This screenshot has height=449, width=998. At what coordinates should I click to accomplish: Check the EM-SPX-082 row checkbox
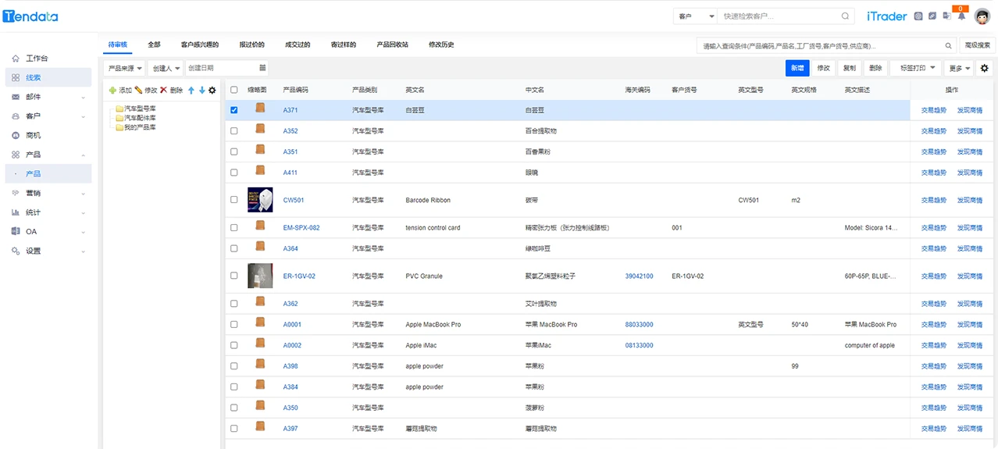[x=234, y=228]
